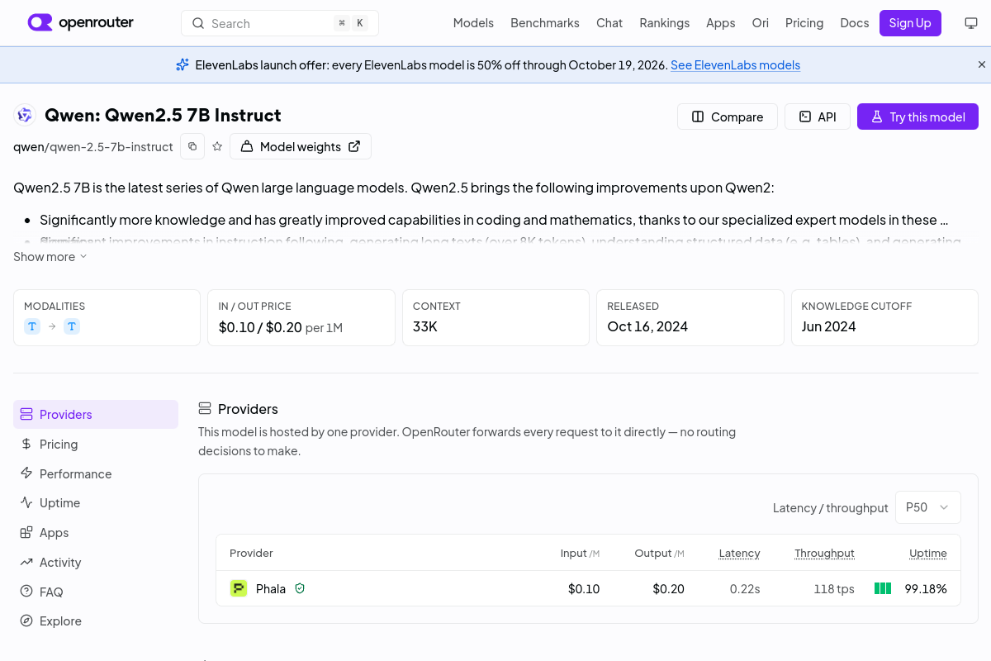Click the sparkle icon in the banner
The width and height of the screenshot is (991, 661).
point(183,64)
